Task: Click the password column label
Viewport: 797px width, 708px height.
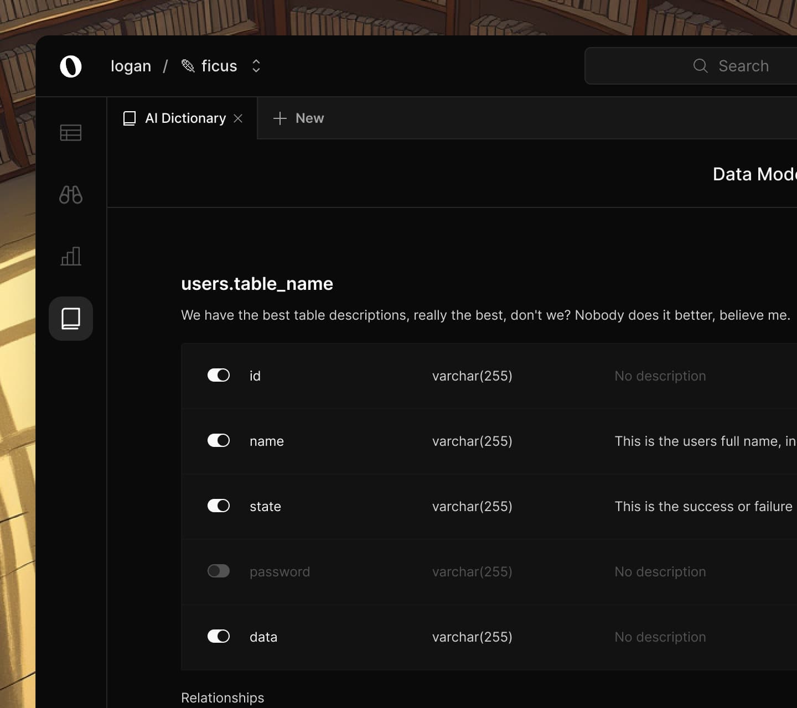Action: tap(280, 572)
